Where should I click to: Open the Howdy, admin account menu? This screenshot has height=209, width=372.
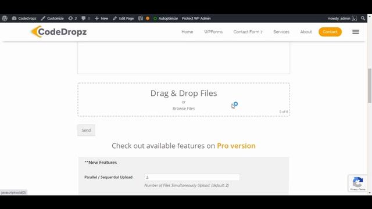(x=342, y=18)
